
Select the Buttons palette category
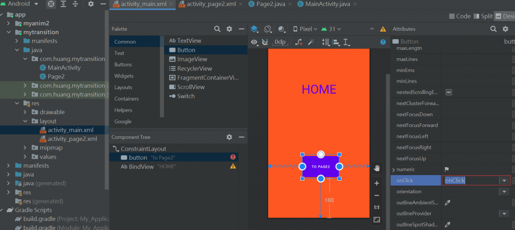coord(123,64)
